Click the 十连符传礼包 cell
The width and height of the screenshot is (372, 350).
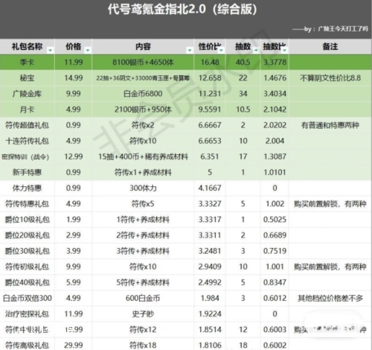click(x=27, y=141)
